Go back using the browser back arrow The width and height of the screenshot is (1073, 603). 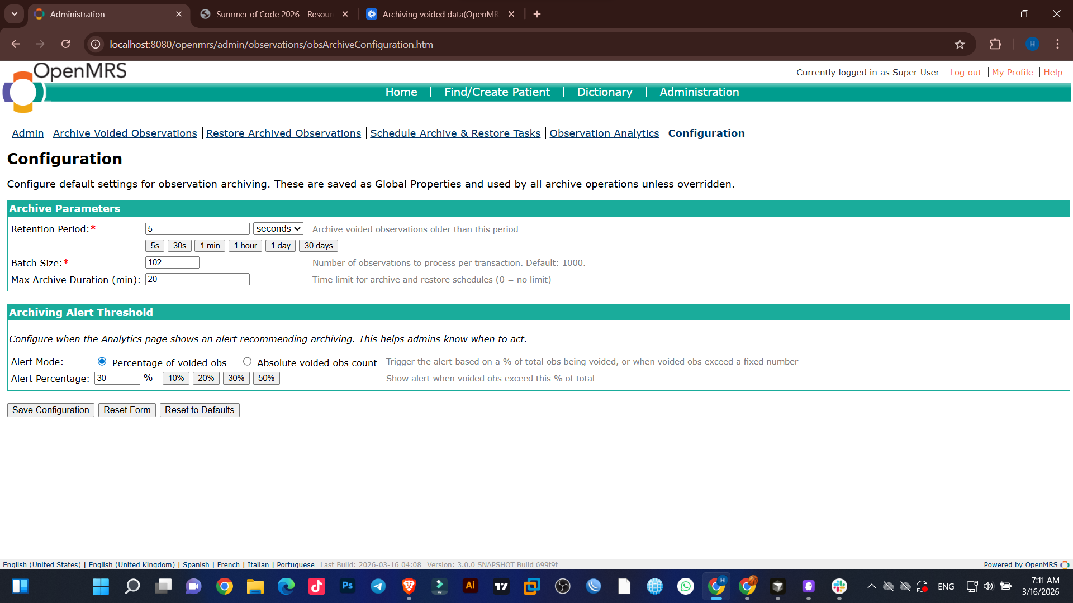pyautogui.click(x=16, y=44)
